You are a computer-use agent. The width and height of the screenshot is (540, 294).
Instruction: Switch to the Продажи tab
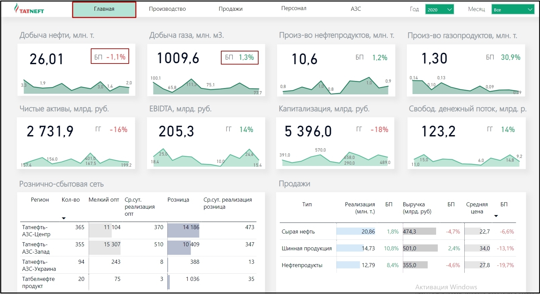pyautogui.click(x=231, y=9)
